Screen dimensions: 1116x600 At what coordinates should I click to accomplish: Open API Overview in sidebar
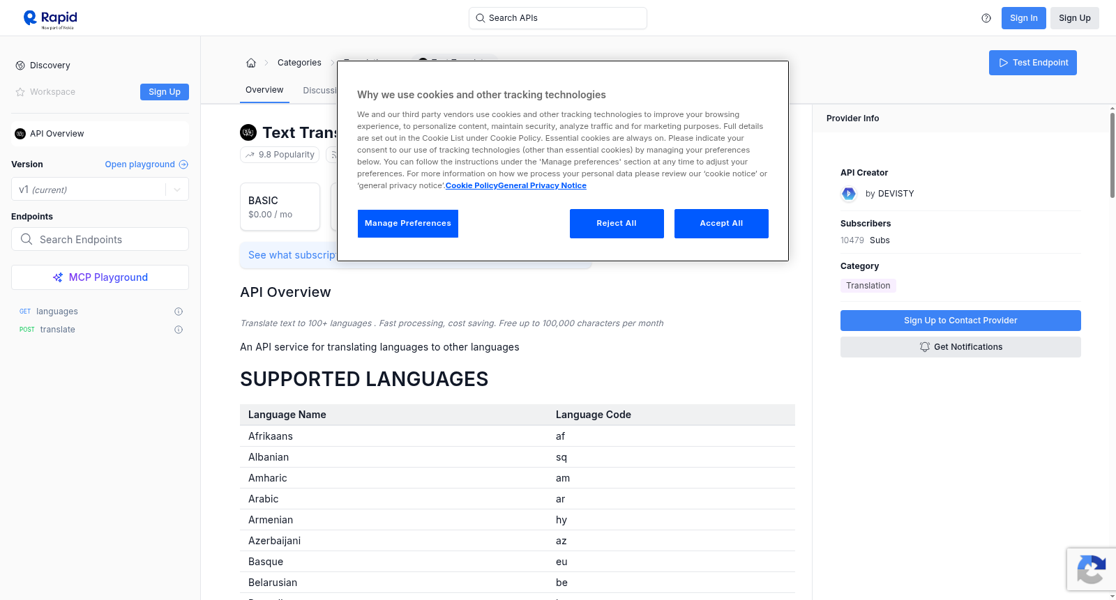click(x=100, y=134)
